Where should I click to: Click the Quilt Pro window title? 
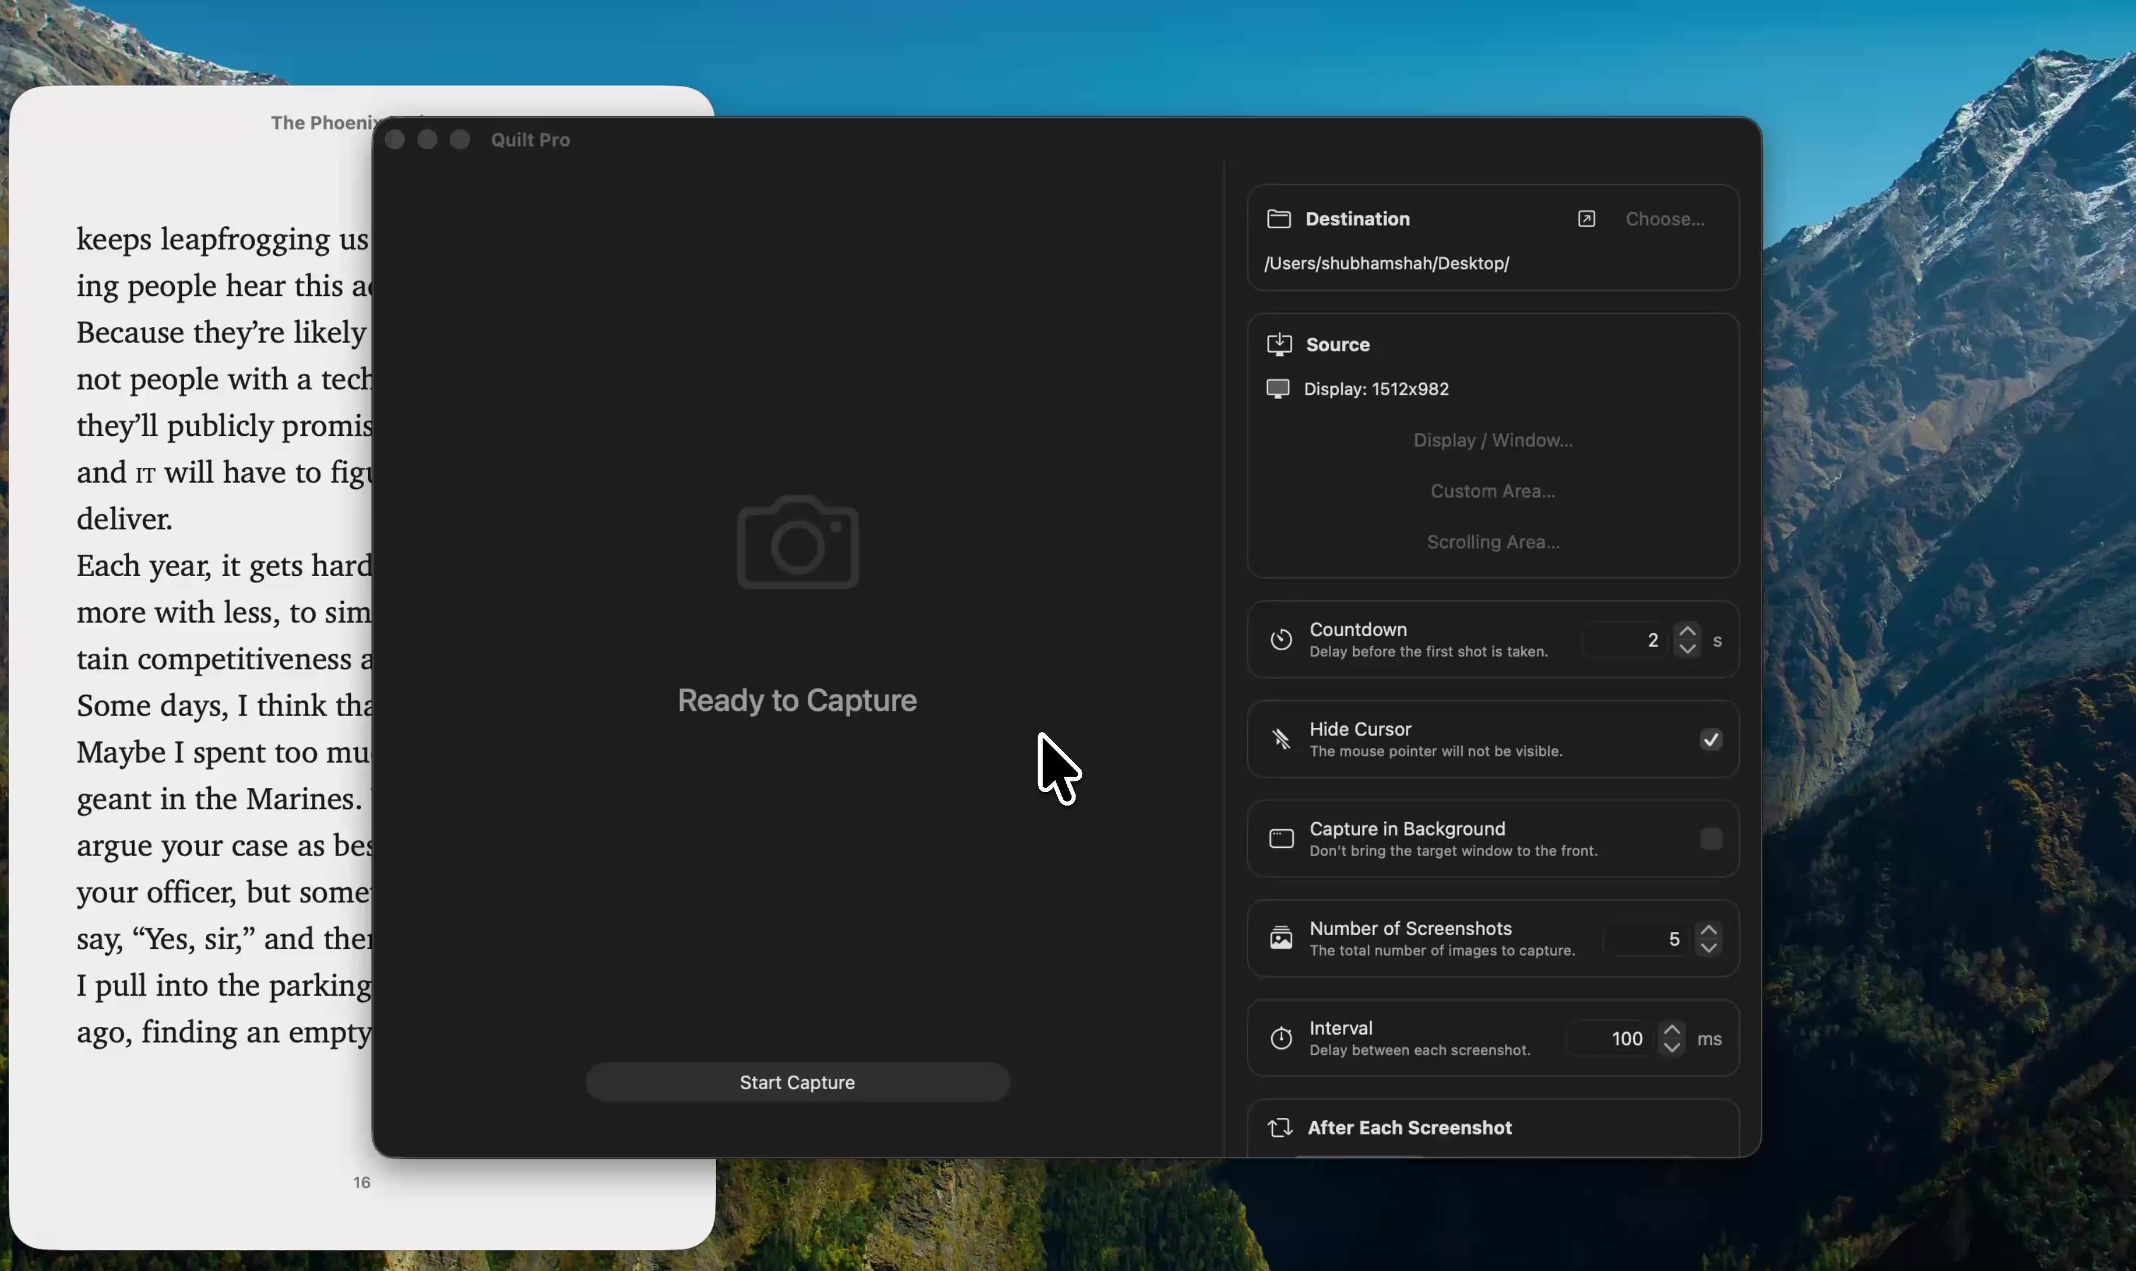(x=530, y=139)
